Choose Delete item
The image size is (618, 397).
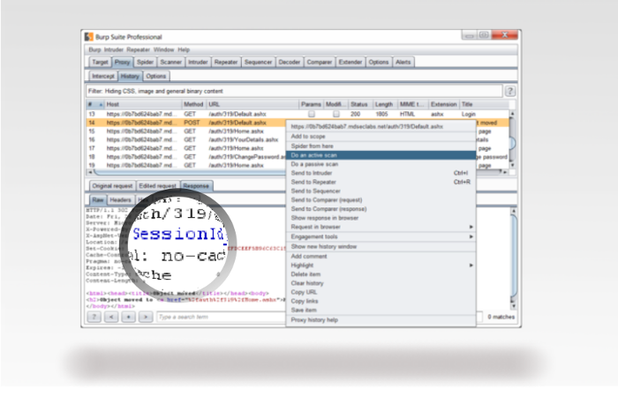[381, 274]
